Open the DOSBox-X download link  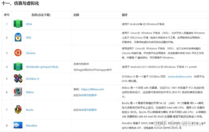click(33, 79)
